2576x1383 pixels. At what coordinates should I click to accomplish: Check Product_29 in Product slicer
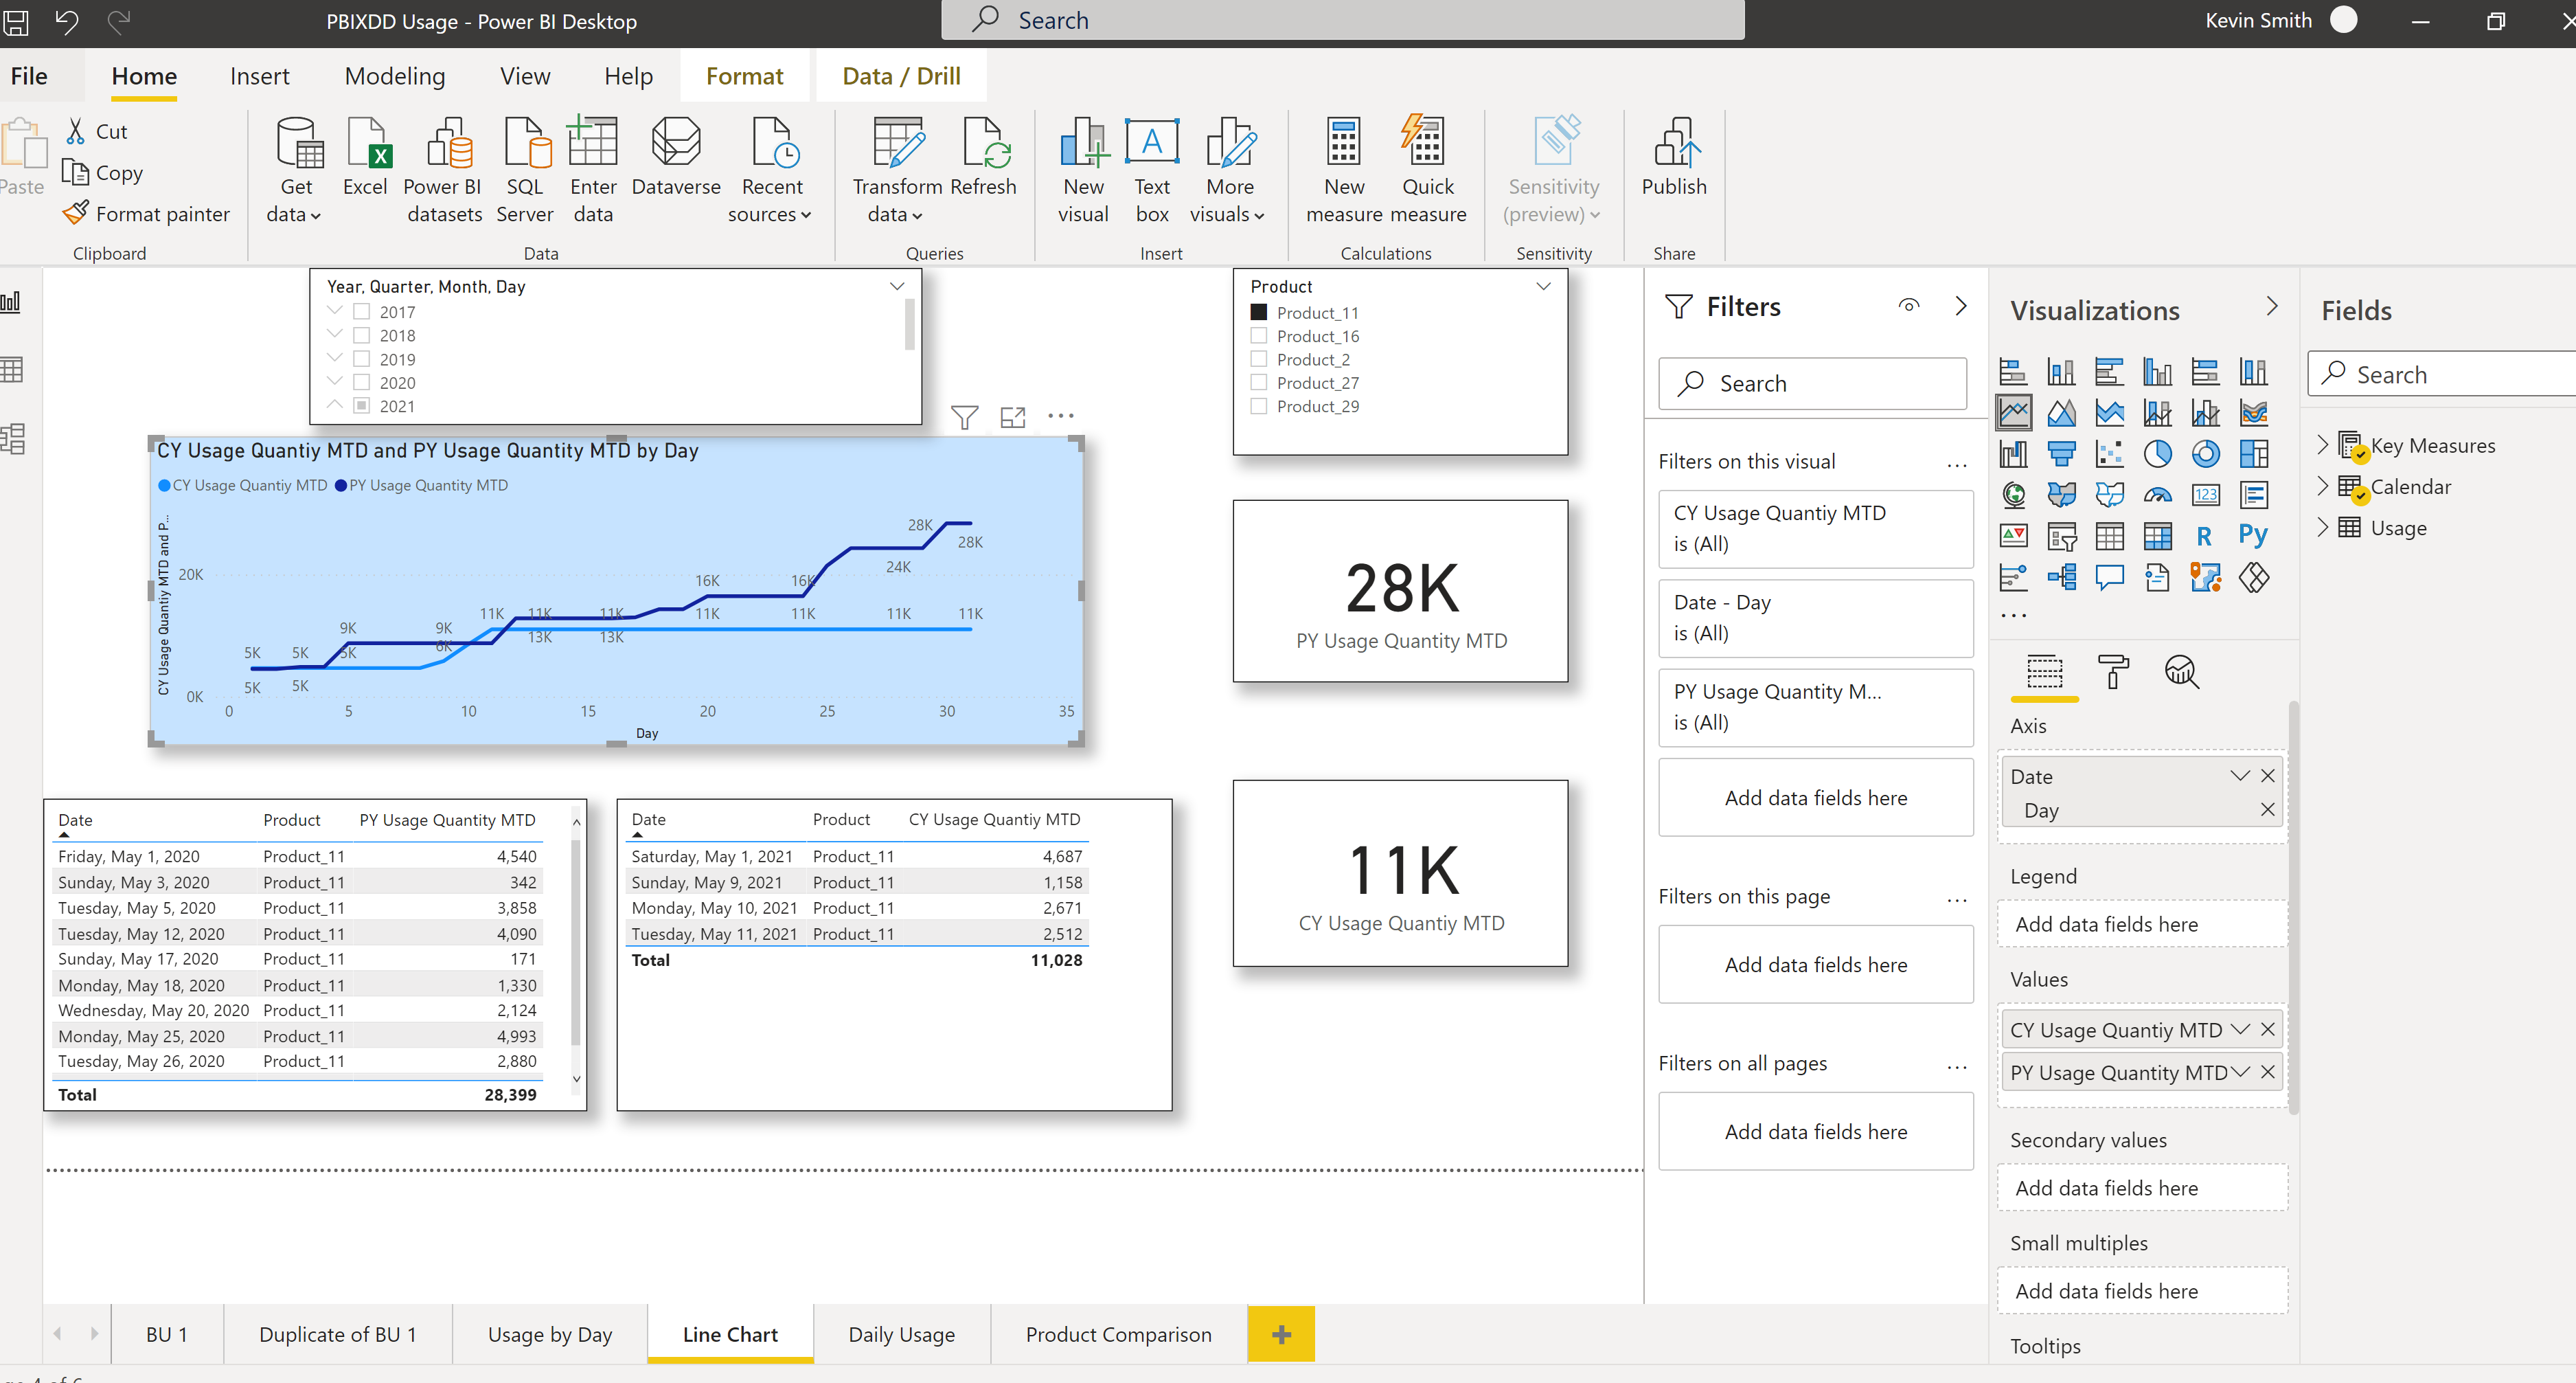[x=1259, y=406]
